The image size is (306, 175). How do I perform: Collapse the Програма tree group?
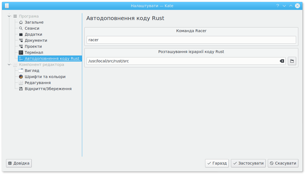tap(9, 16)
